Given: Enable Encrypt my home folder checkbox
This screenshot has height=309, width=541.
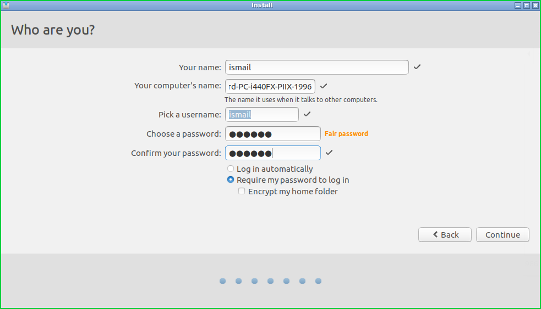Looking at the screenshot, I should [x=242, y=191].
